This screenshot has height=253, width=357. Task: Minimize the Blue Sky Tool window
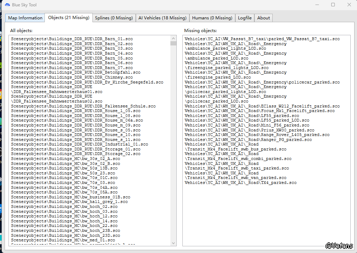(x=316, y=5)
